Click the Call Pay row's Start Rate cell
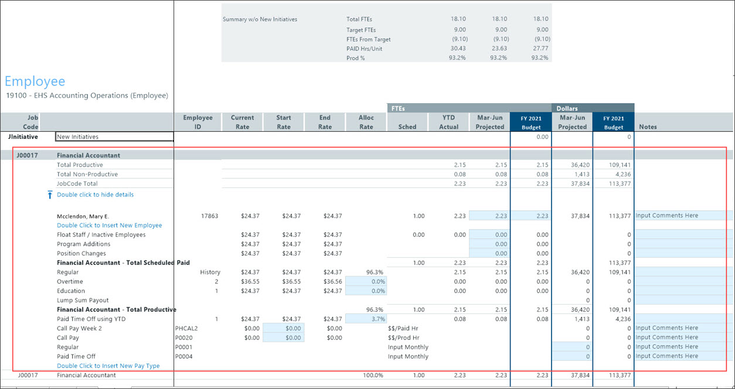The width and height of the screenshot is (735, 389). pyautogui.click(x=284, y=338)
